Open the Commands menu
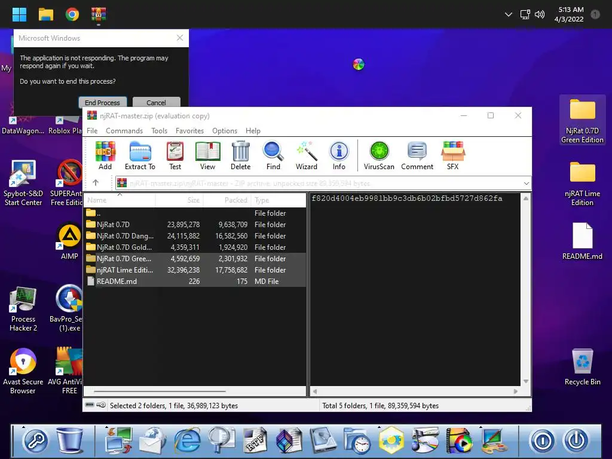This screenshot has width=612, height=459. [124, 131]
